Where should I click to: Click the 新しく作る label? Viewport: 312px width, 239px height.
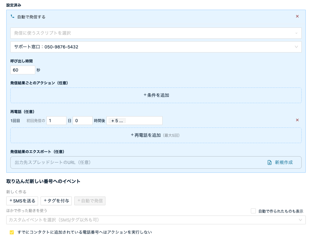[x=16, y=192]
